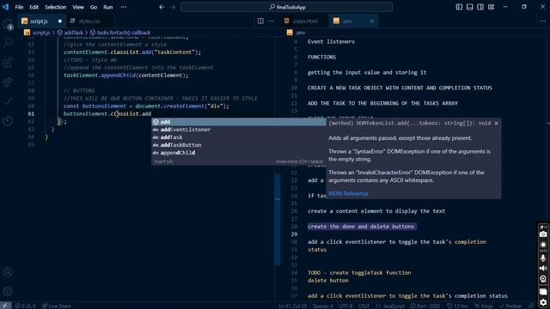Screen dimensions: 550x309
Task: Open the Manage gear in activity bar
Action: click(x=8, y=292)
